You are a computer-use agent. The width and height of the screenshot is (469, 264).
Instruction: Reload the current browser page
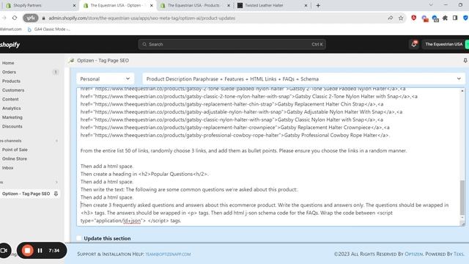click(15, 18)
